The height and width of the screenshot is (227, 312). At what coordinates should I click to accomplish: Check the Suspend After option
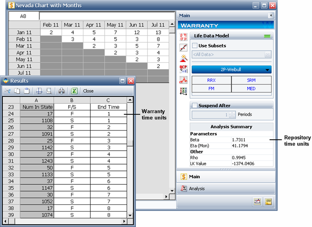[195, 105]
